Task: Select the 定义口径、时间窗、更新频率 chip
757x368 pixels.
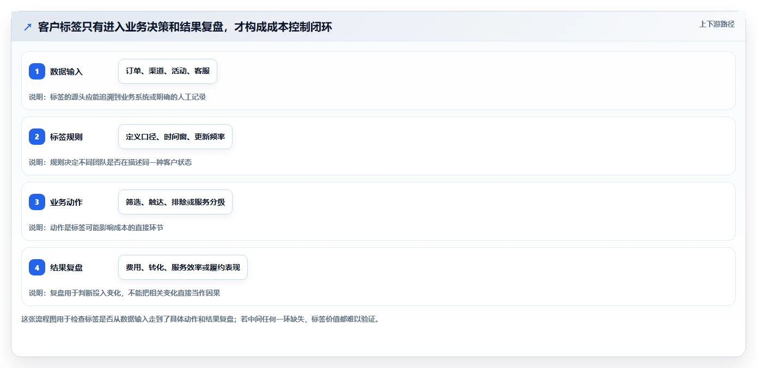Action: click(175, 137)
